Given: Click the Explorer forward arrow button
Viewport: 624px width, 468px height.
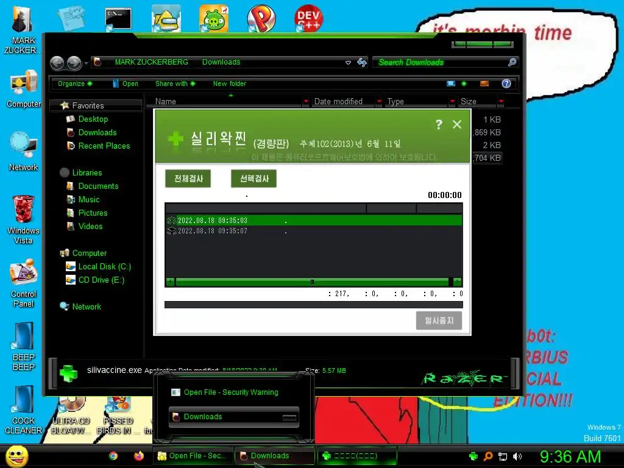Looking at the screenshot, I should (74, 63).
